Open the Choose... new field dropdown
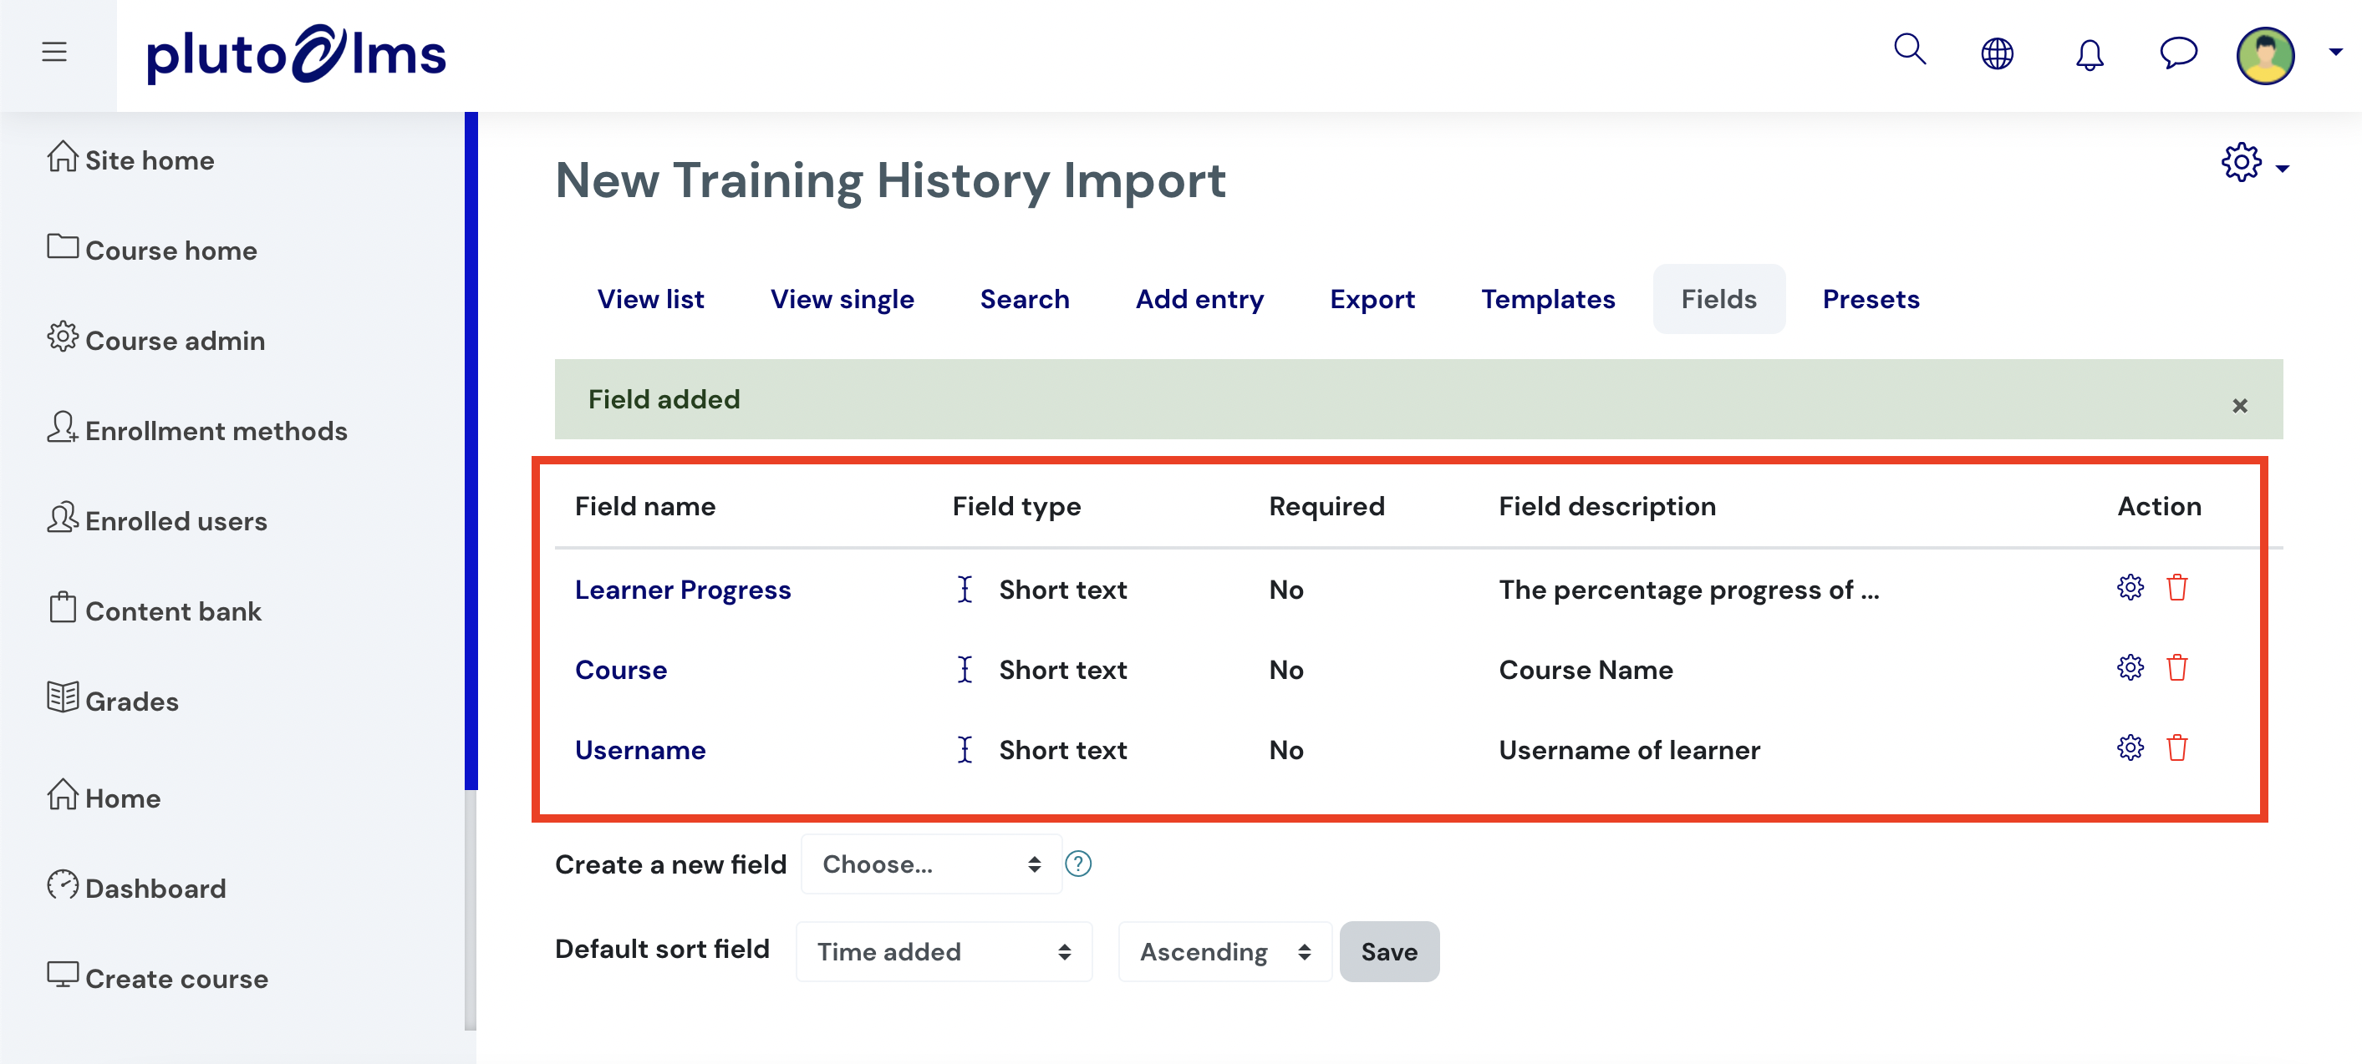Image resolution: width=2362 pixels, height=1064 pixels. (931, 864)
